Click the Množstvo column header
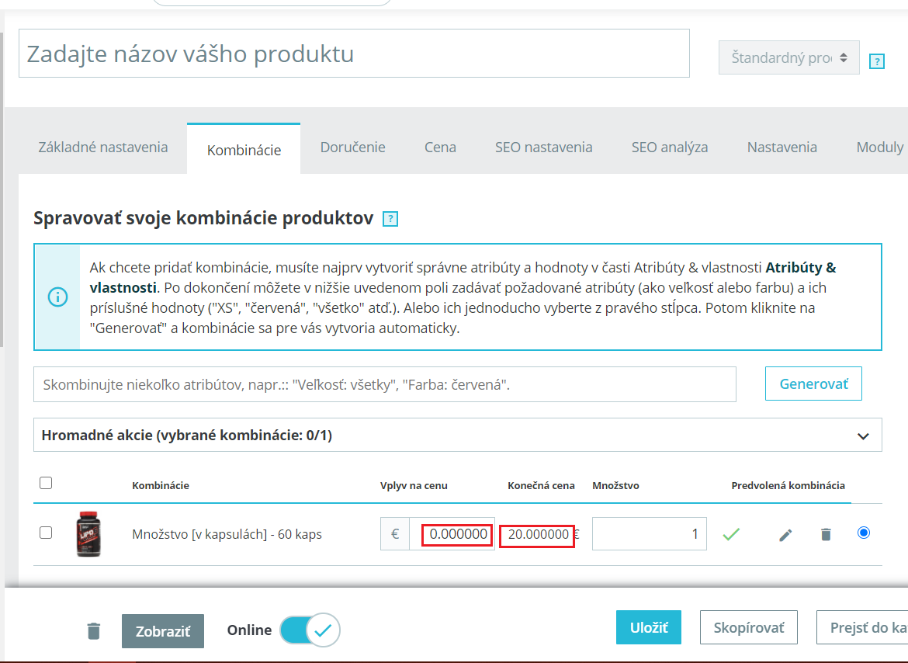Viewport: 908px width, 663px height. [x=615, y=485]
